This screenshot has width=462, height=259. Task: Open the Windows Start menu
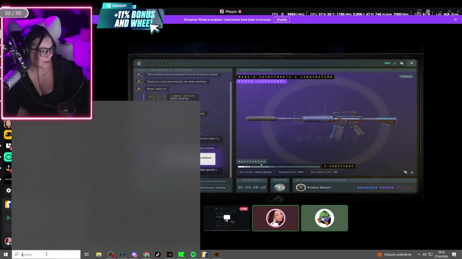tap(6, 254)
